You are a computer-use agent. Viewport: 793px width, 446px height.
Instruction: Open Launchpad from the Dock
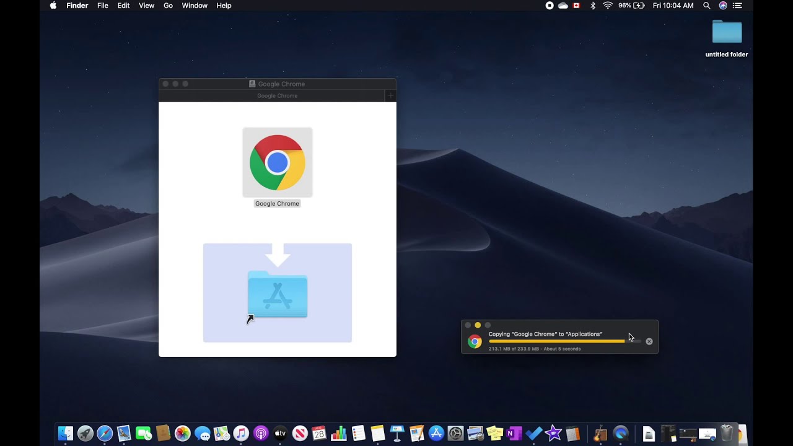click(85, 434)
